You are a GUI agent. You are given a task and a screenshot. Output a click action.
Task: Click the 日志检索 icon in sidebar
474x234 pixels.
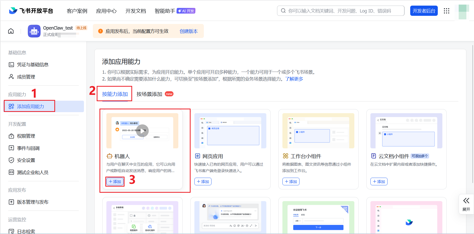pyautogui.click(x=11, y=231)
